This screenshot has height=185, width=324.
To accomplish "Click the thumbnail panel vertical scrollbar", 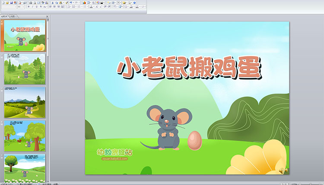I will point(48,38).
